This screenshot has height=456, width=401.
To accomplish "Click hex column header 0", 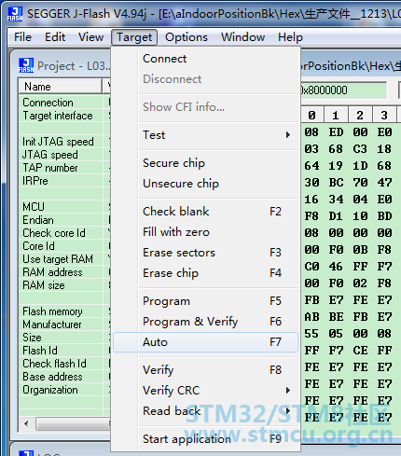I will tap(311, 116).
